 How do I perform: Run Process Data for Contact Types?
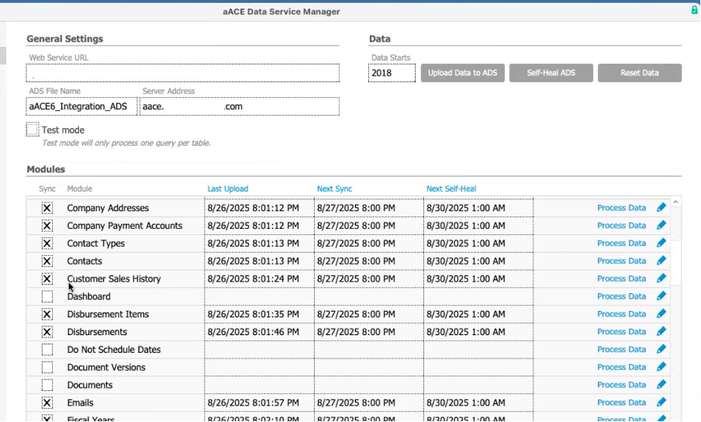pyautogui.click(x=621, y=243)
